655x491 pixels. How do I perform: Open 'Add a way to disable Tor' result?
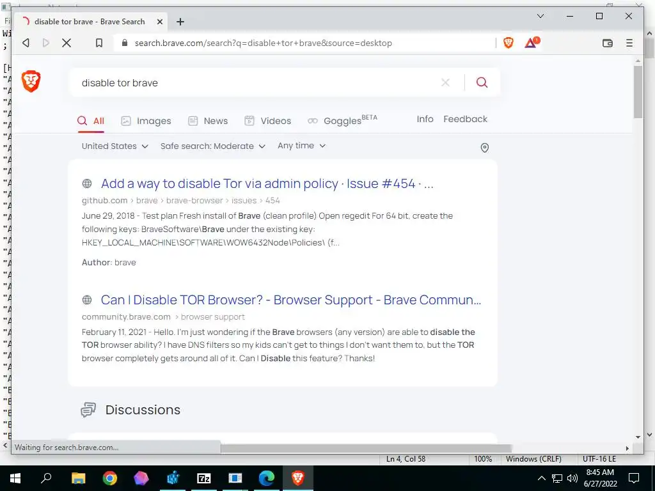click(267, 183)
